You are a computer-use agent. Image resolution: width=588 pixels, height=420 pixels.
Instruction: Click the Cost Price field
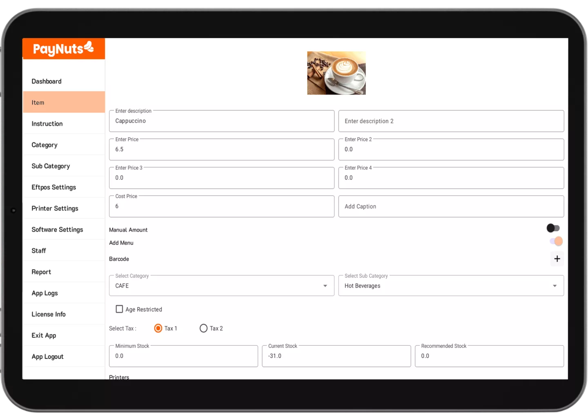tap(222, 206)
